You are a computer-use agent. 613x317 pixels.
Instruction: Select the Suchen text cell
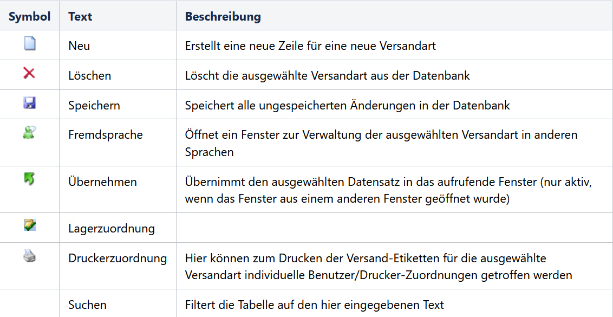point(87,305)
